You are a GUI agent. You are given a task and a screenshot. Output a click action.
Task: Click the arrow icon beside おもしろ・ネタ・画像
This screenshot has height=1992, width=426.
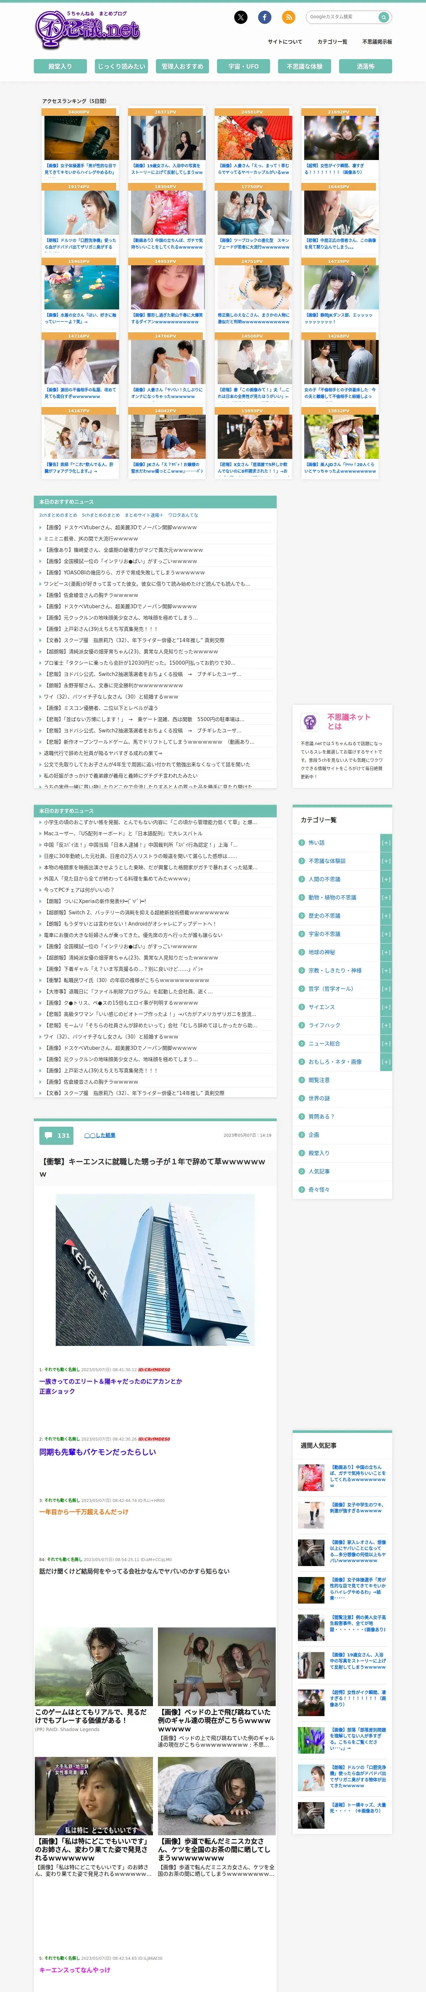point(302,1062)
